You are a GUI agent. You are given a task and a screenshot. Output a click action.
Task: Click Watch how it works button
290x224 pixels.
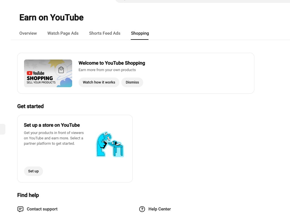coord(99,82)
